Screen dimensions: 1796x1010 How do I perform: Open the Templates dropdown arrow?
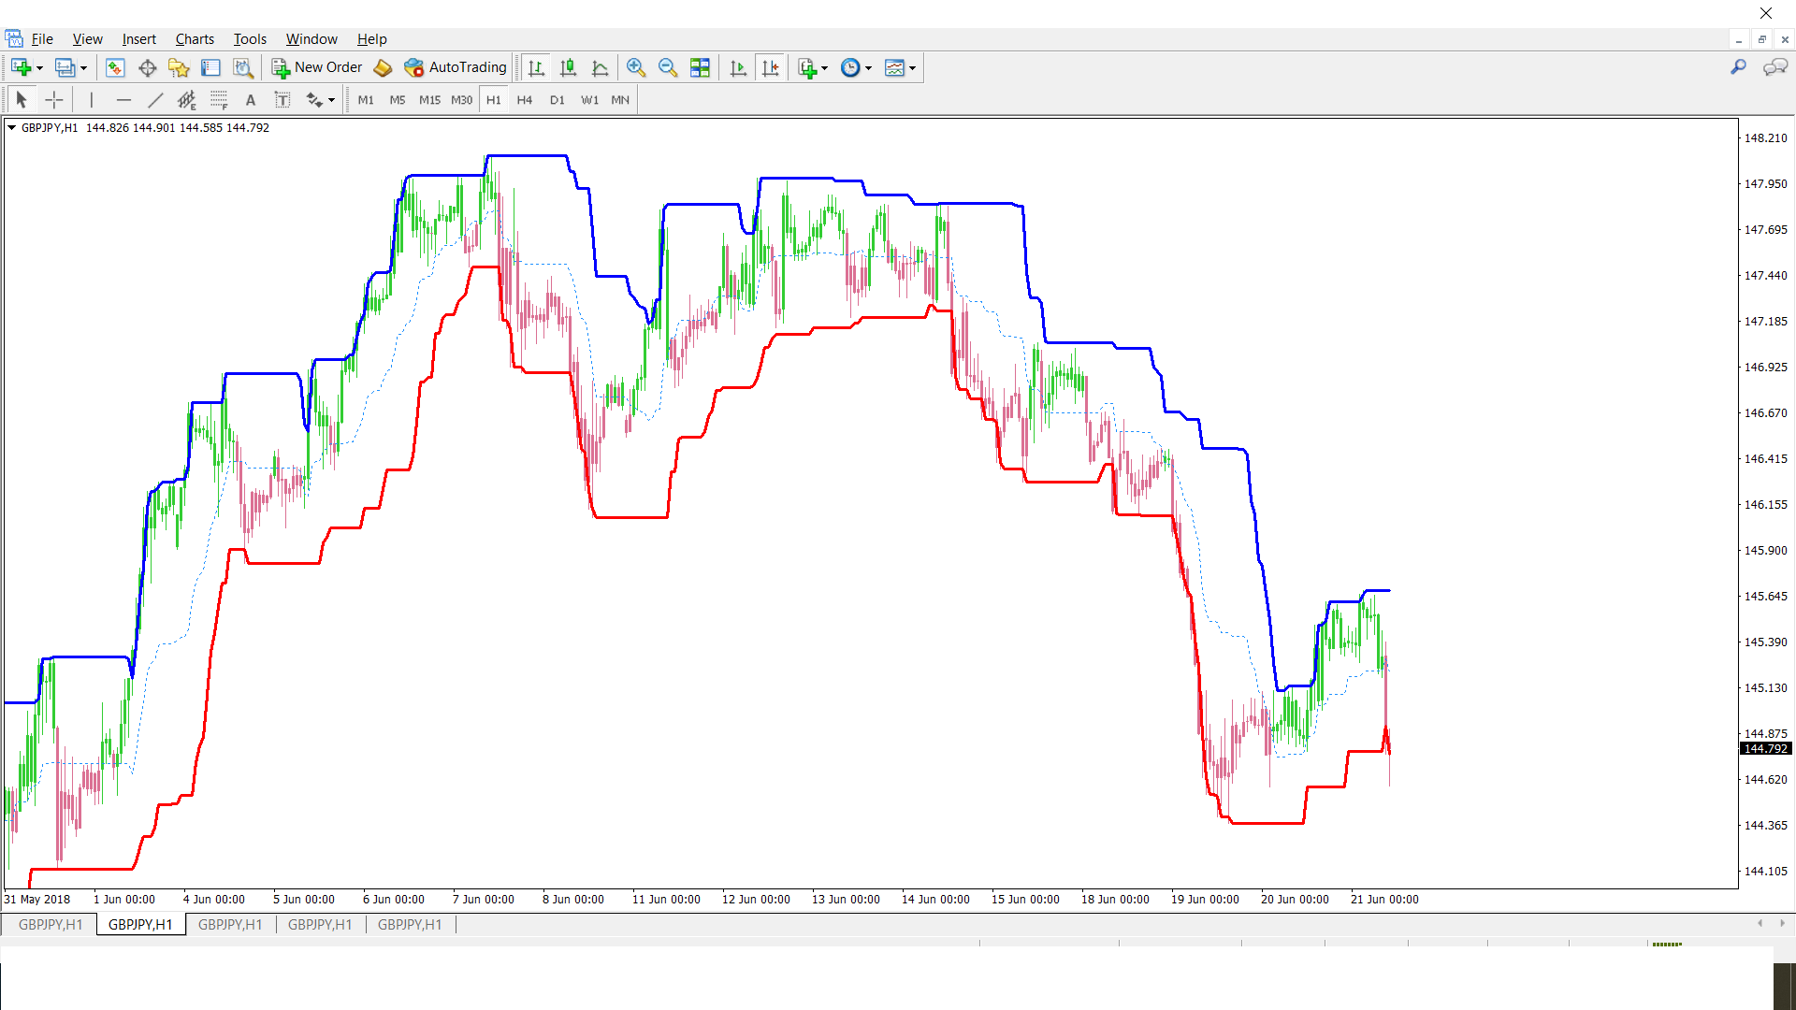pyautogui.click(x=912, y=68)
